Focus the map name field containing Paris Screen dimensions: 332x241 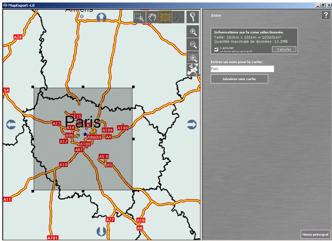tap(242, 69)
